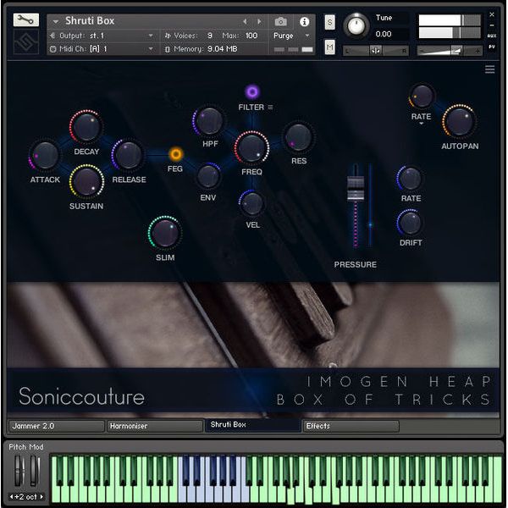This screenshot has height=508, width=508.
Task: Toggle the FEG orange button
Action: coord(176,154)
